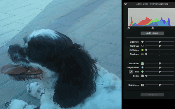Click the Saturation icon
This screenshot has height=109, width=175.
(x=142, y=63)
